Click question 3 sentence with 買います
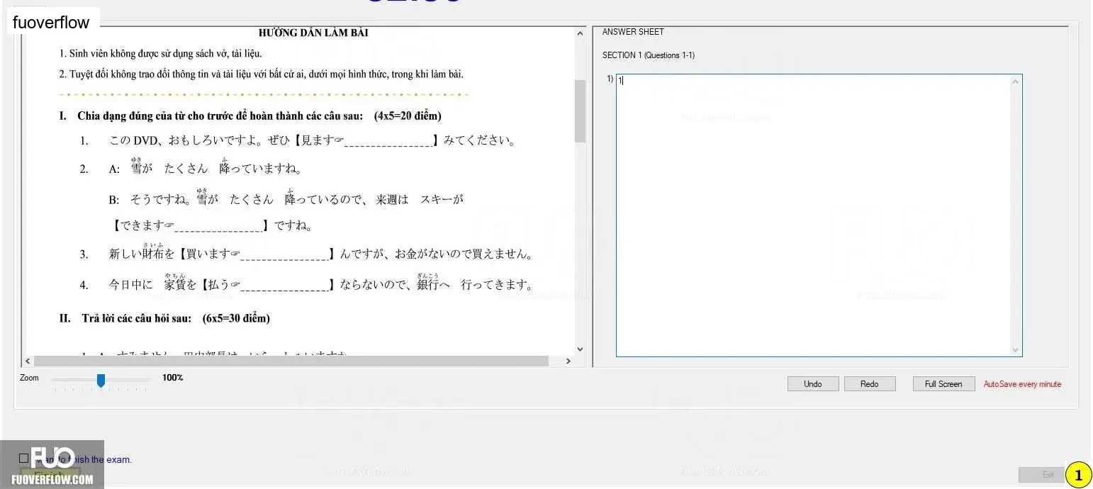 pos(320,253)
